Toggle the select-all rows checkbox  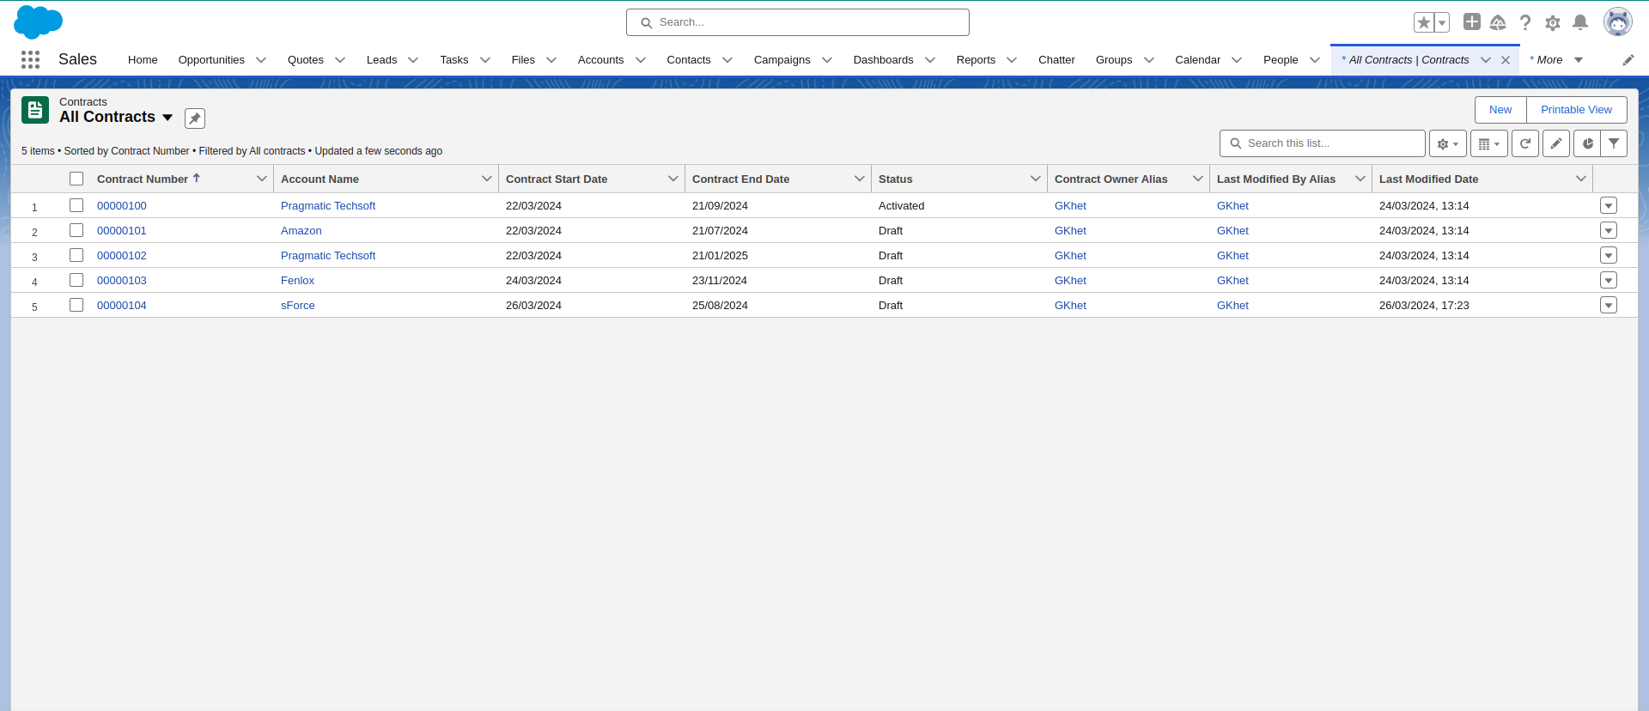tap(76, 179)
